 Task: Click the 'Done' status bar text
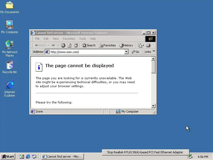click(39, 111)
